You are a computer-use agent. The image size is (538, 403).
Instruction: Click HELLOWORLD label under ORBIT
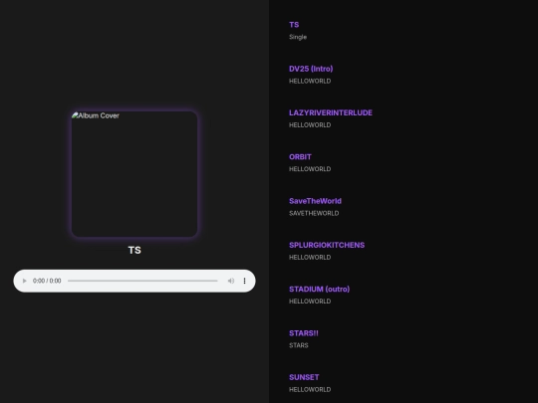click(x=310, y=169)
